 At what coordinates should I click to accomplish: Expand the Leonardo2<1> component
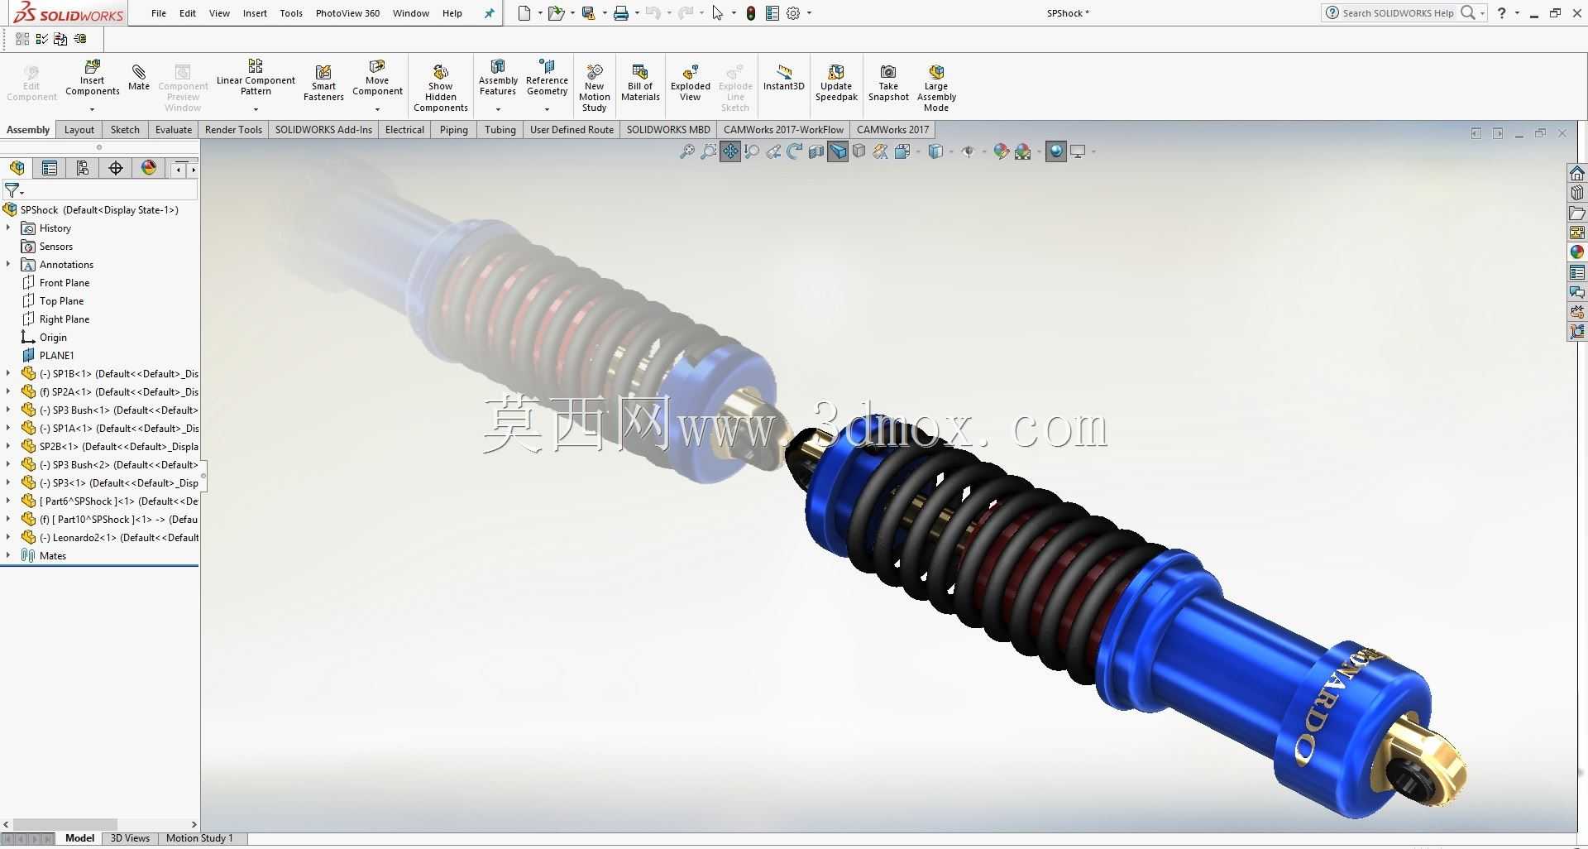tap(8, 538)
